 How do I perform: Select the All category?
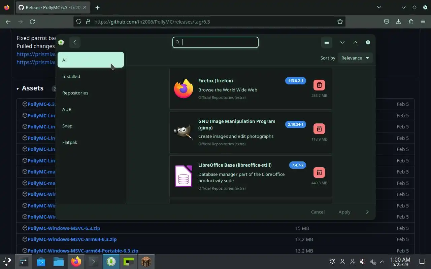click(91, 60)
